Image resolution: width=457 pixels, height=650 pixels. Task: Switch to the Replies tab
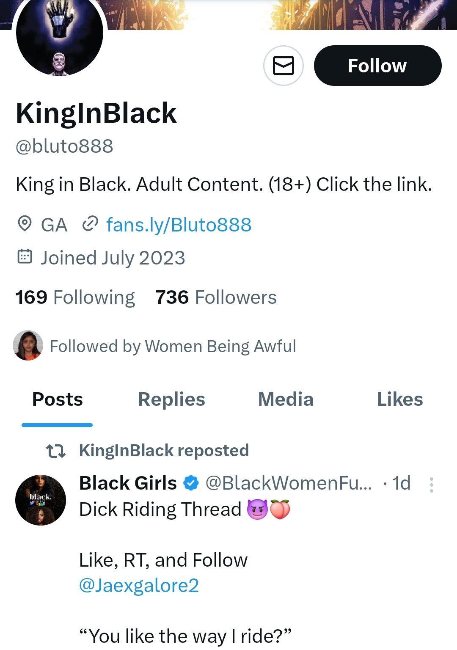pyautogui.click(x=171, y=399)
